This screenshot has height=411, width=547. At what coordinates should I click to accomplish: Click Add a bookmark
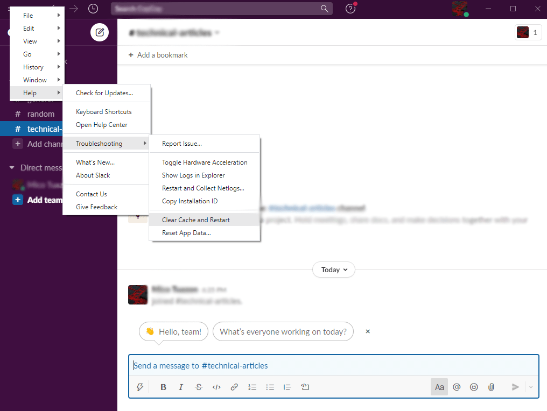[x=157, y=54]
